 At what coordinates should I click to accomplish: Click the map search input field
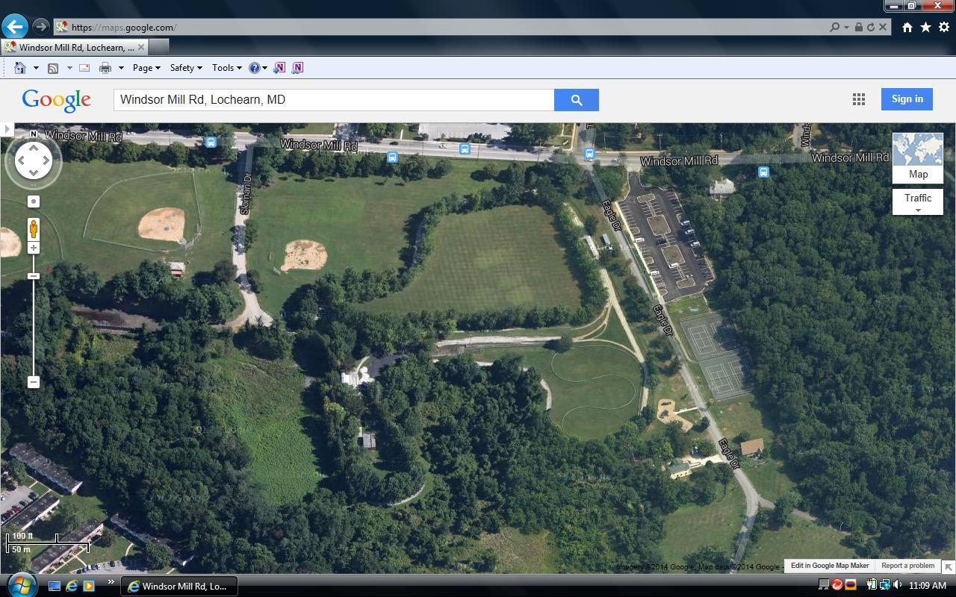click(x=333, y=100)
